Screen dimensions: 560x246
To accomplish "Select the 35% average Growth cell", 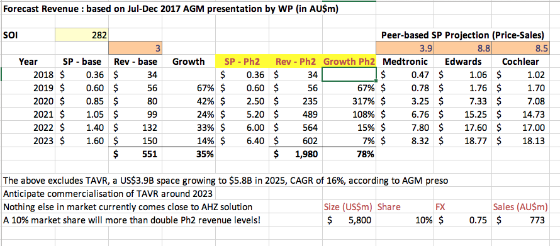I will 189,154.
